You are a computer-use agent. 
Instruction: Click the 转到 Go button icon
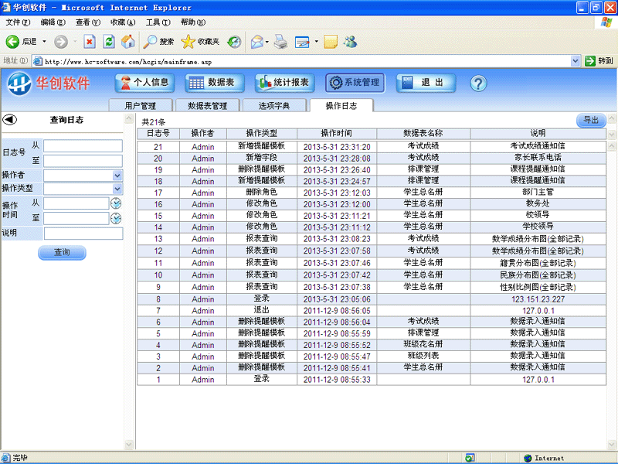click(590, 61)
